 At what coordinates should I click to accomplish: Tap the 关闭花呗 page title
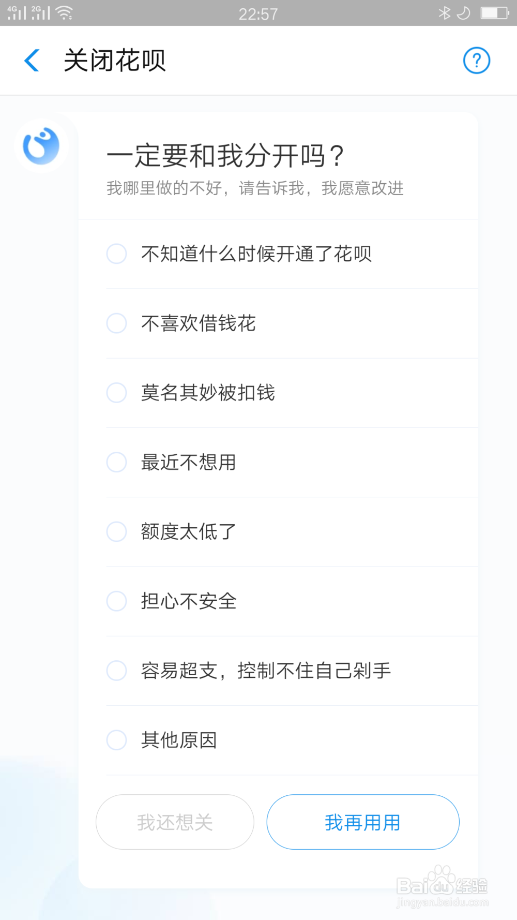[115, 61]
